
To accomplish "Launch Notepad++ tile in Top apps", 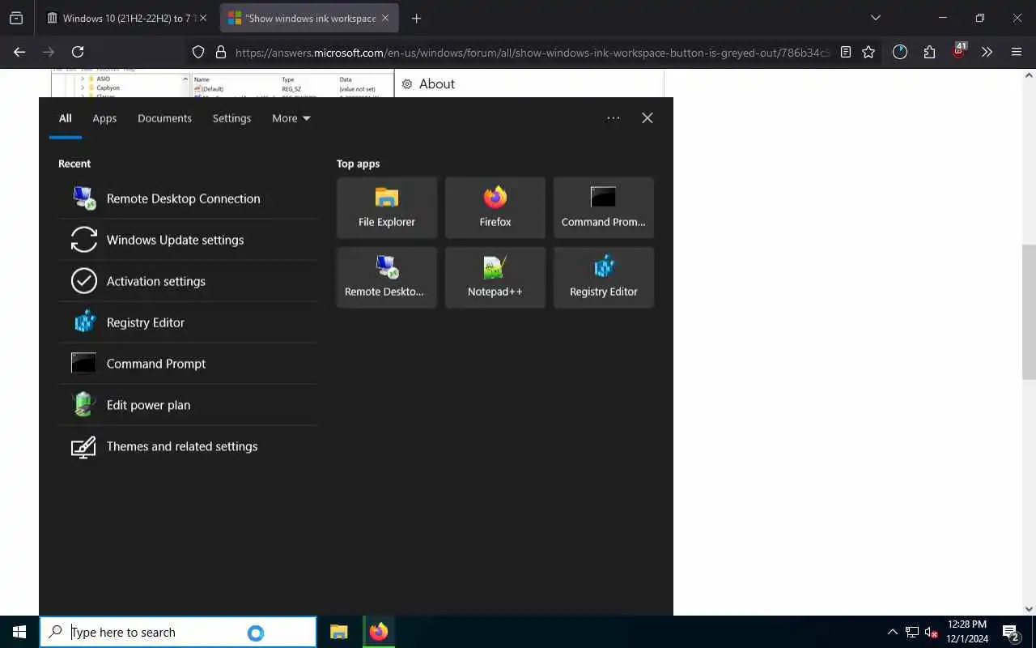I will tap(495, 277).
